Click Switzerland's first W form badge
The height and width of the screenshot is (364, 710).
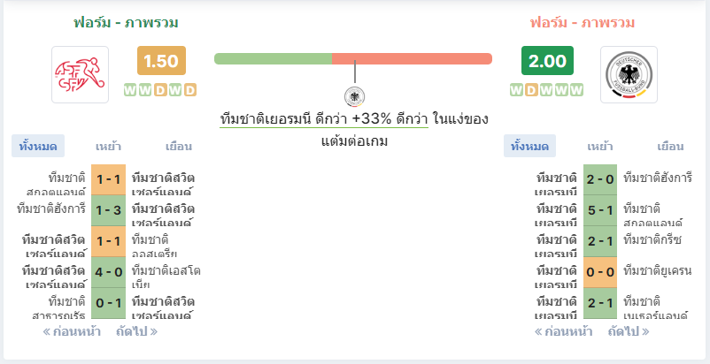pos(130,90)
